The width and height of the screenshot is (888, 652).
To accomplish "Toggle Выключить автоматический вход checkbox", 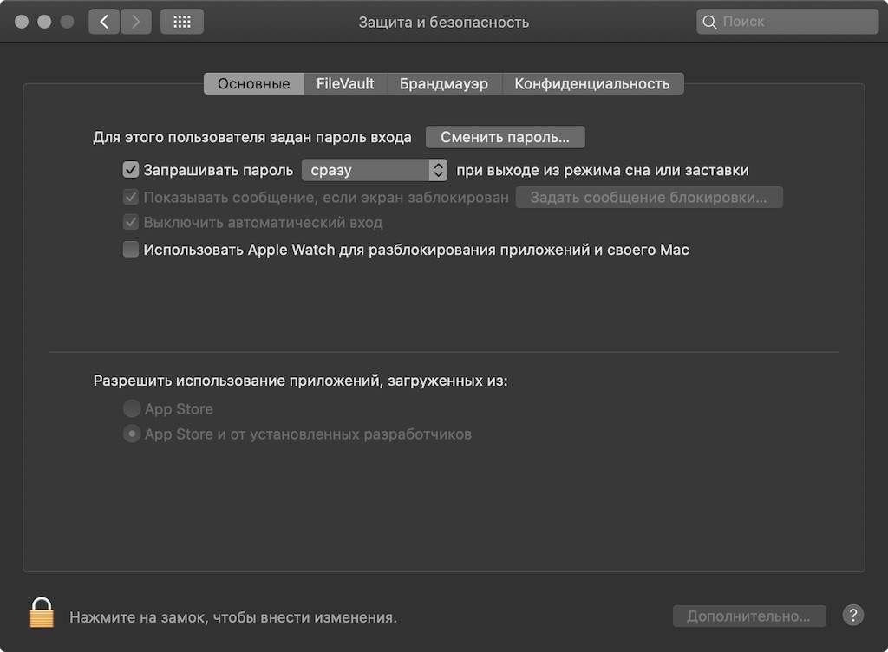I will (x=131, y=223).
